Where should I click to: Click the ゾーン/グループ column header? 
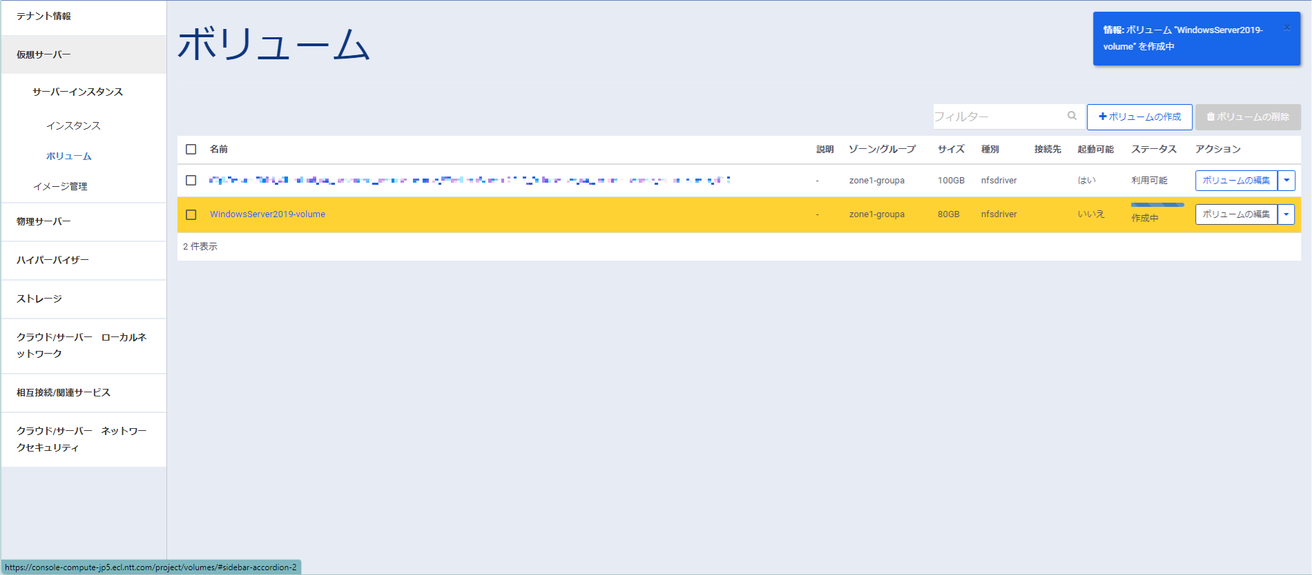[x=882, y=149]
